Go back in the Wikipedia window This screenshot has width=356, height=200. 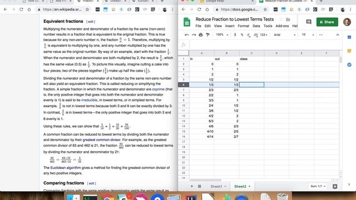6,9
